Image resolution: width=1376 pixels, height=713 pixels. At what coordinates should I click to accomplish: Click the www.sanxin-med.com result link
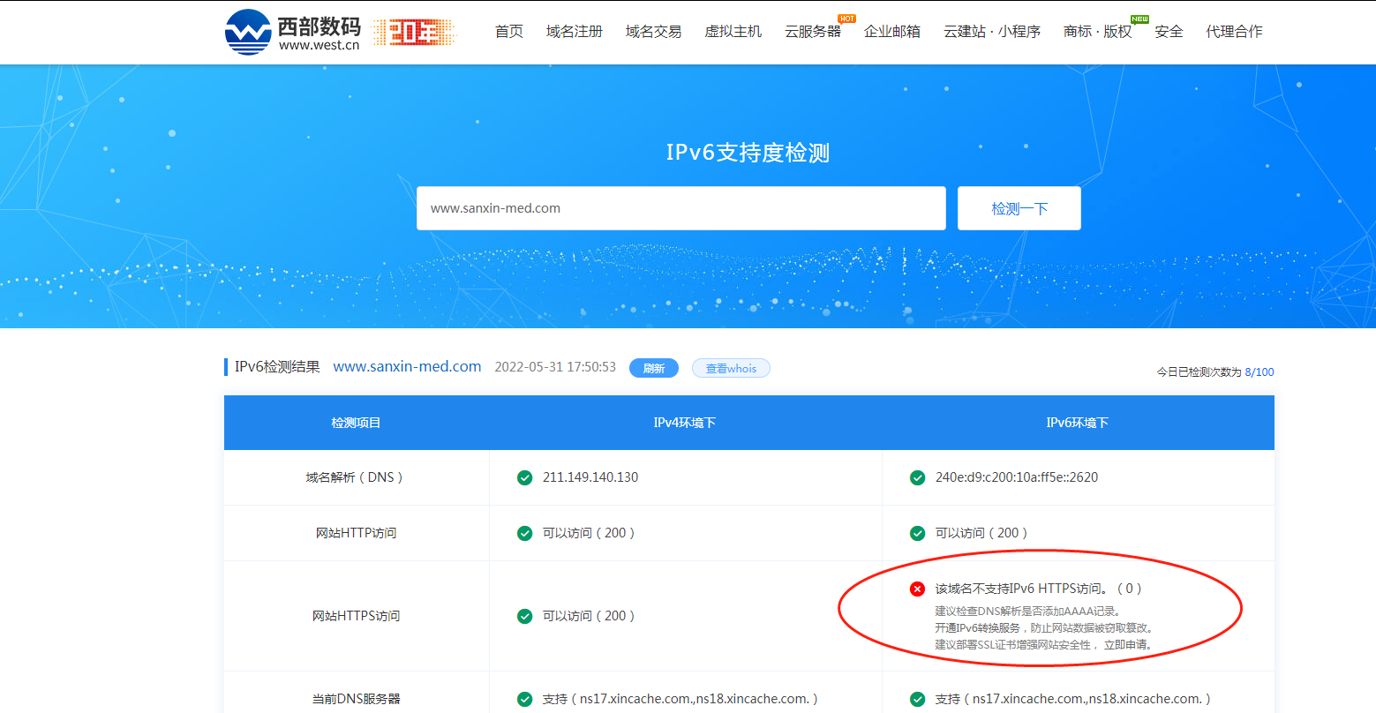[x=407, y=367]
